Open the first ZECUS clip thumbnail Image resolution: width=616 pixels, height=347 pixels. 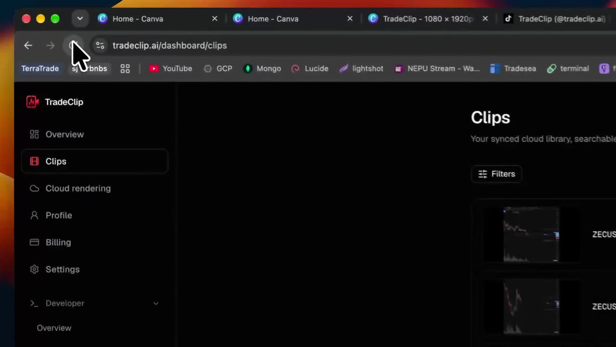pos(531,235)
